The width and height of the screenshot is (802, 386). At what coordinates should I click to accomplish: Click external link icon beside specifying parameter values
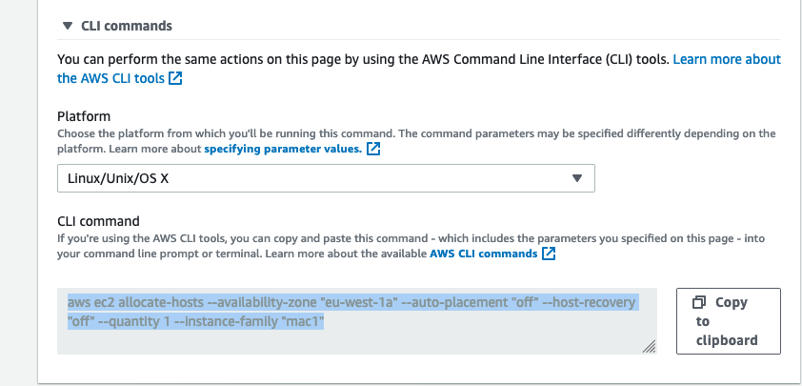pos(374,150)
